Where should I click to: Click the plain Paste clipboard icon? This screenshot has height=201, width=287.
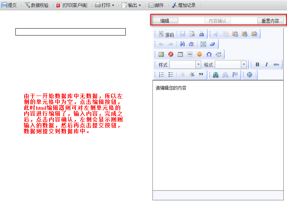pyautogui.click(x=235, y=34)
